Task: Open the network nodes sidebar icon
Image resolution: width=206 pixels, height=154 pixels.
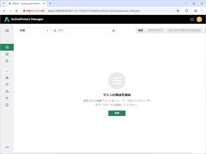Action: click(7, 91)
